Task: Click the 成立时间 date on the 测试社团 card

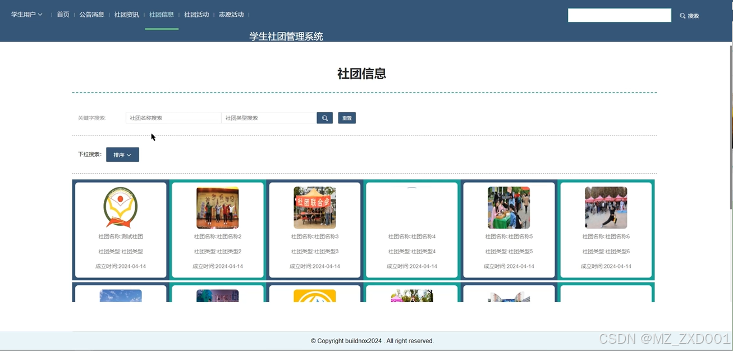Action: tap(121, 266)
